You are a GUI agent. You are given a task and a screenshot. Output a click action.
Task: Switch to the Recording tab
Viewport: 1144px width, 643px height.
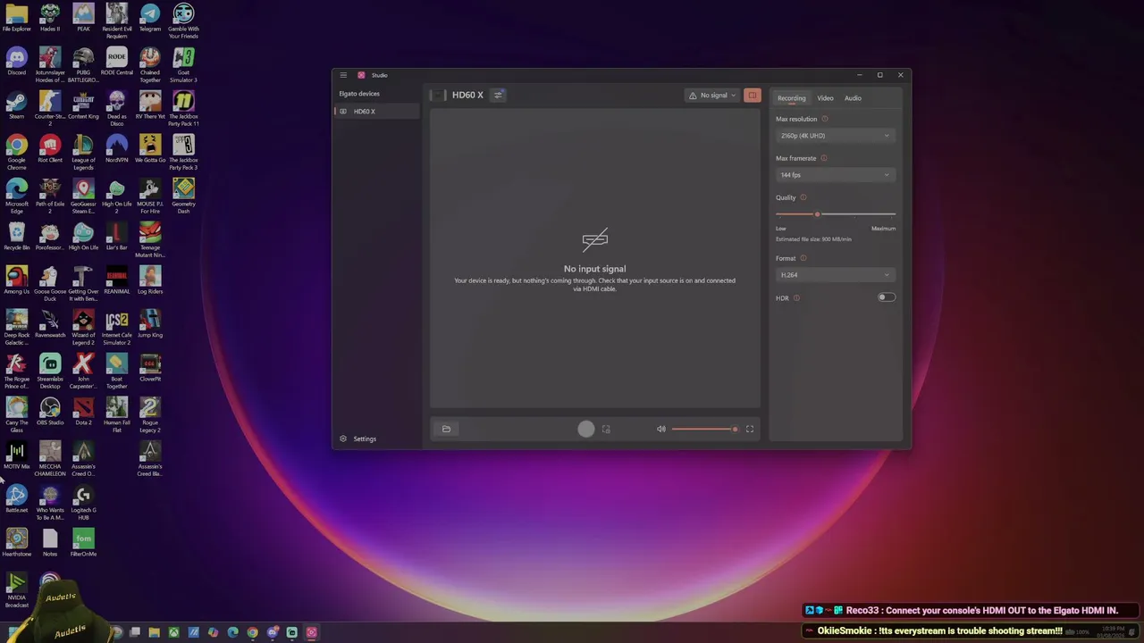coord(791,98)
